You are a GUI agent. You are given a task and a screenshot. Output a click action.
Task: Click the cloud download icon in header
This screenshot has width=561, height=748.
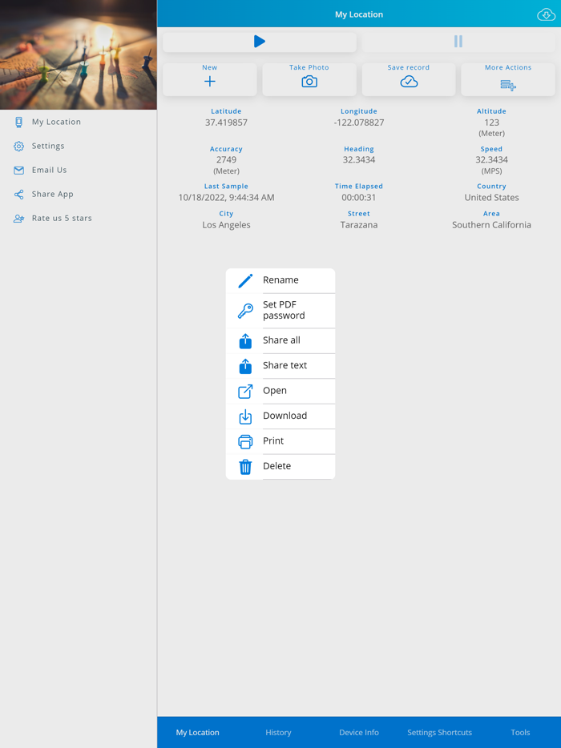tap(547, 14)
